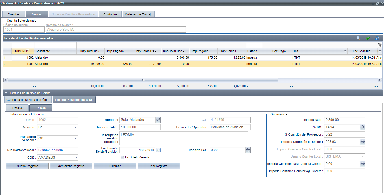Open the Cabecera de la Nota de Débito tab
Viewport: 384px width, 195px height.
click(x=28, y=100)
